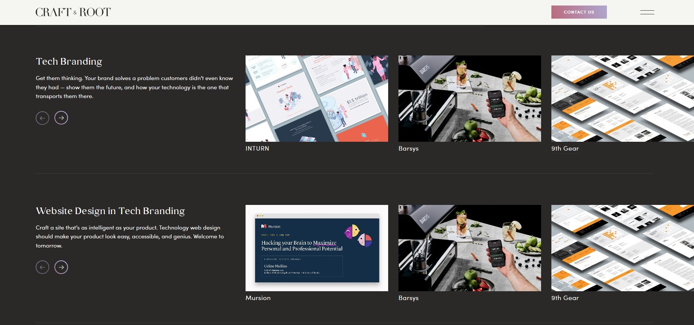Click the 9th Gear title under Website Design
This screenshot has width=694, height=325.
click(x=565, y=298)
